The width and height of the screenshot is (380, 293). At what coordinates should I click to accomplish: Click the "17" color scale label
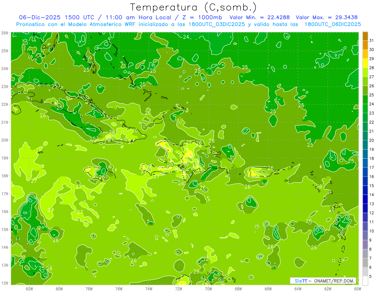pyautogui.click(x=371, y=168)
